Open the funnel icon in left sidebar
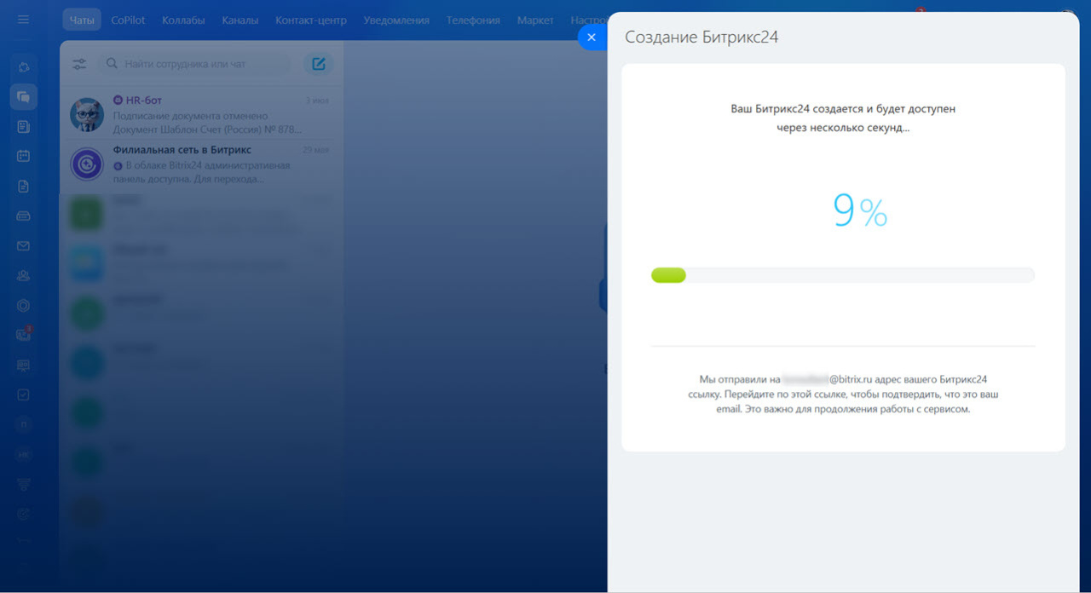 [23, 484]
